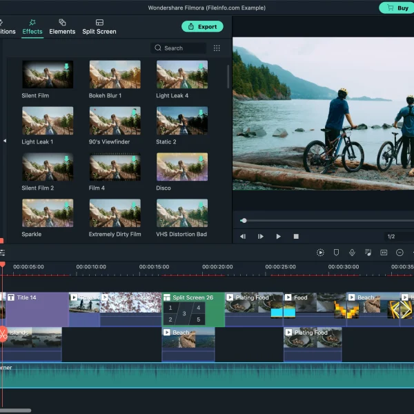Select the Silent Film effect thumbnail
This screenshot has width=414, height=414.
(x=48, y=75)
